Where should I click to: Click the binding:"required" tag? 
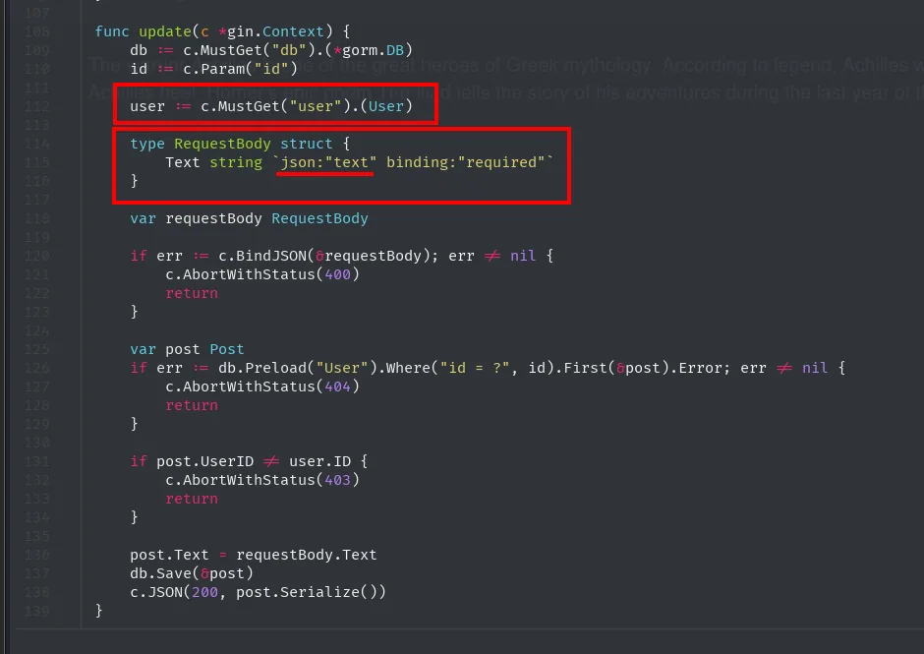[x=466, y=162]
